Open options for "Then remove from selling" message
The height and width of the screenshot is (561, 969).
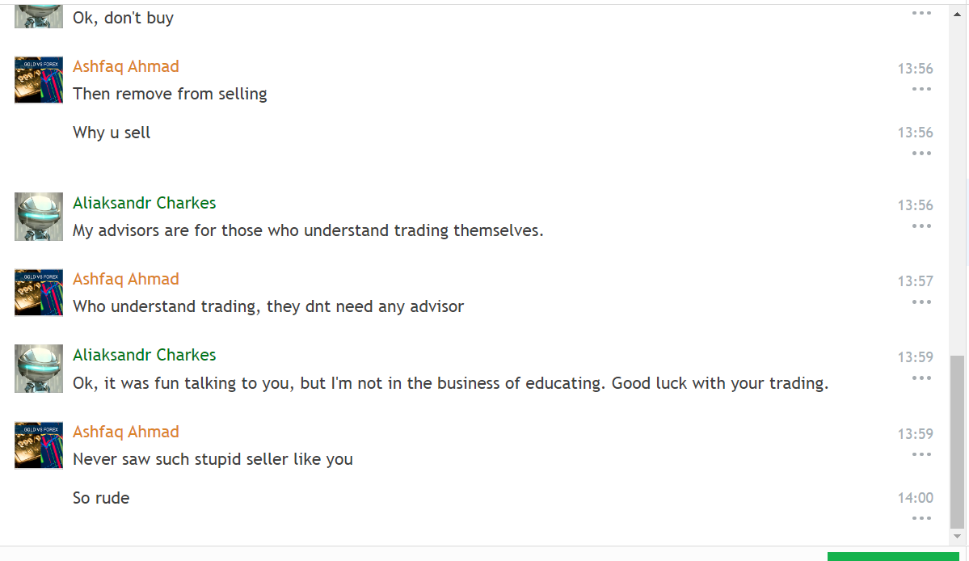(921, 89)
